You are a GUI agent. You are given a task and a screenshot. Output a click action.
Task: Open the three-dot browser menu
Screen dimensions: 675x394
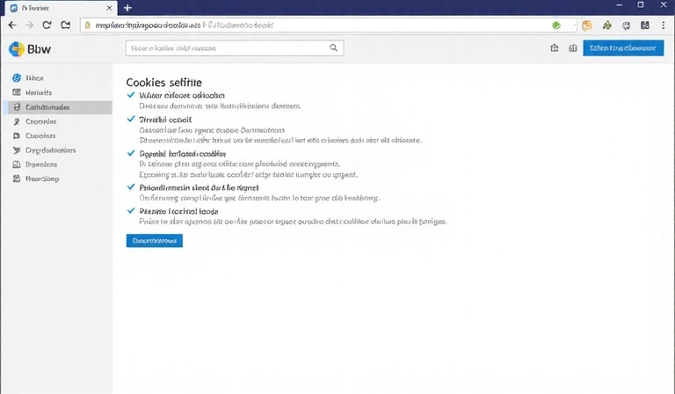click(664, 26)
